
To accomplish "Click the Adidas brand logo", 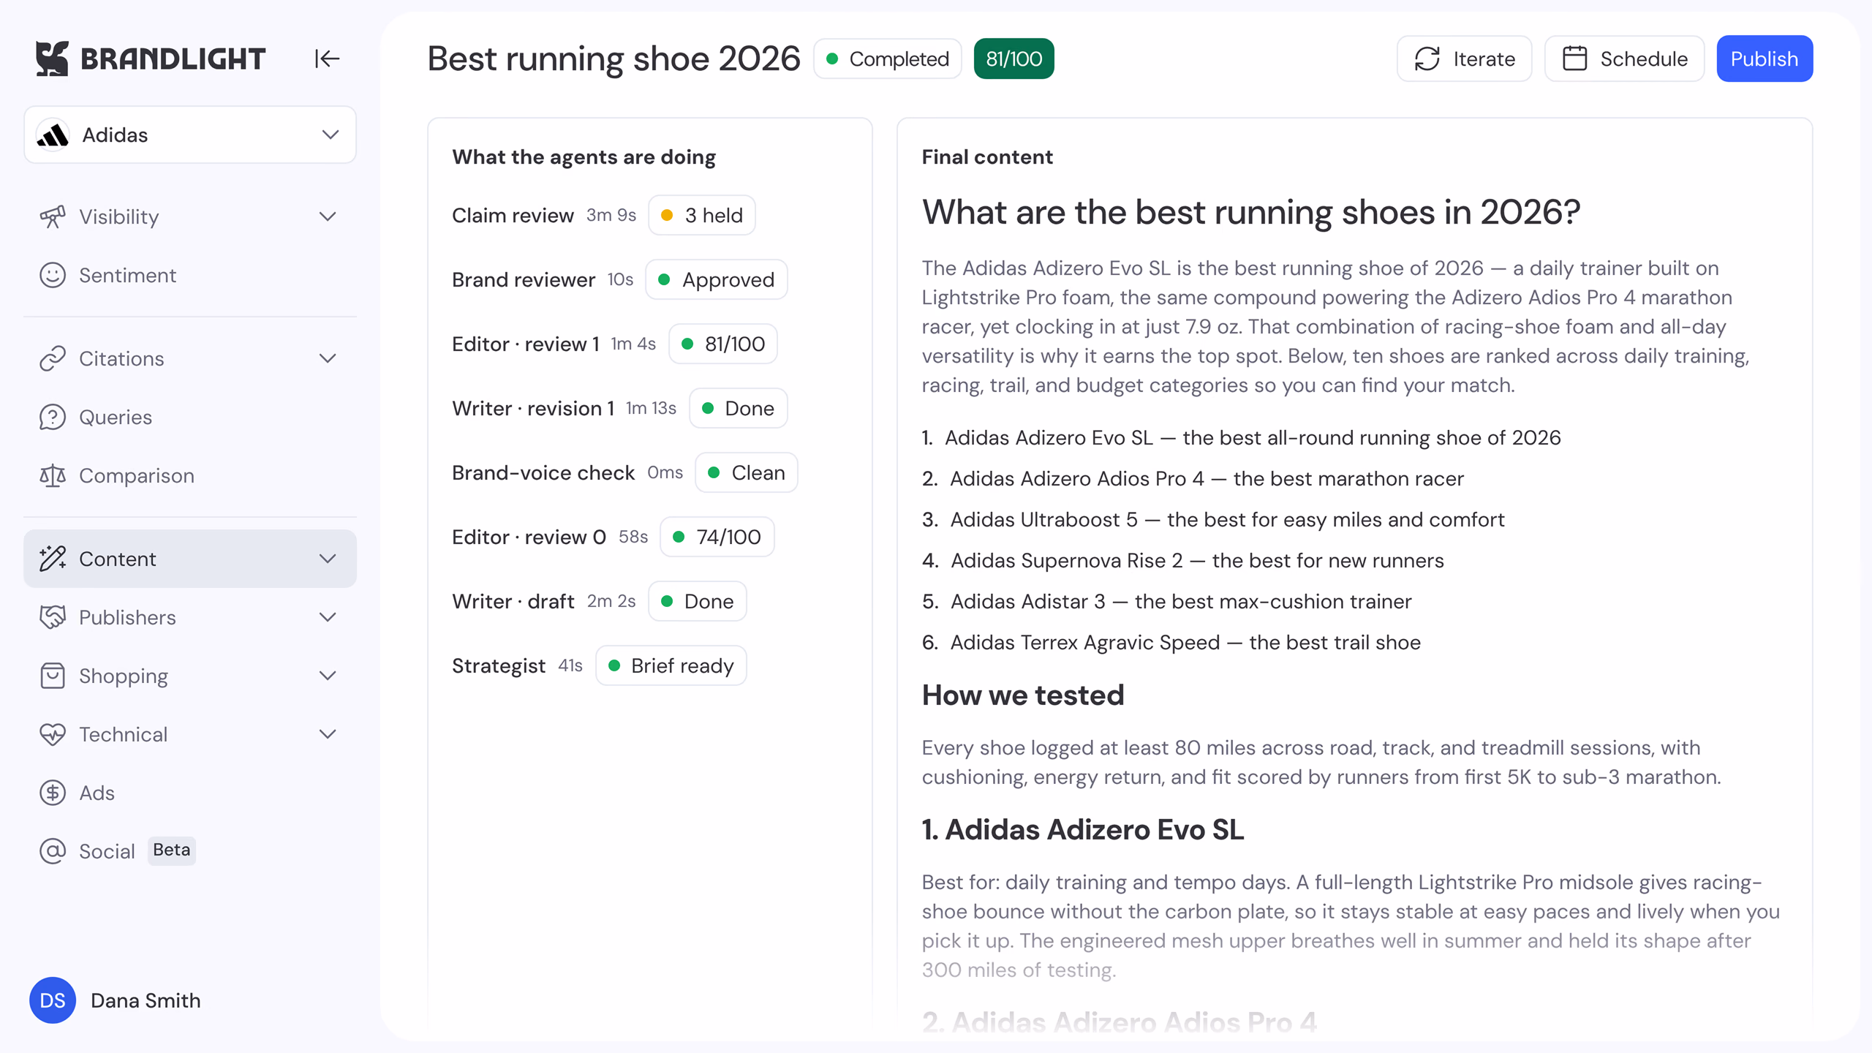I will coord(53,135).
